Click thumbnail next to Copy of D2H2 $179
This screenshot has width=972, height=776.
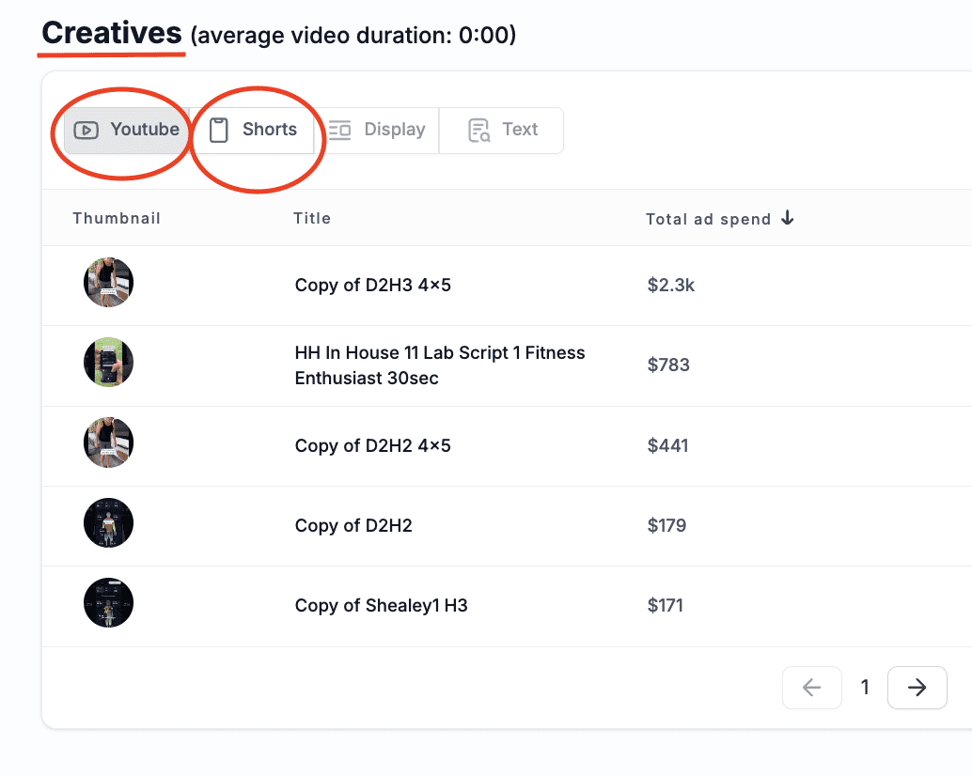pos(108,523)
